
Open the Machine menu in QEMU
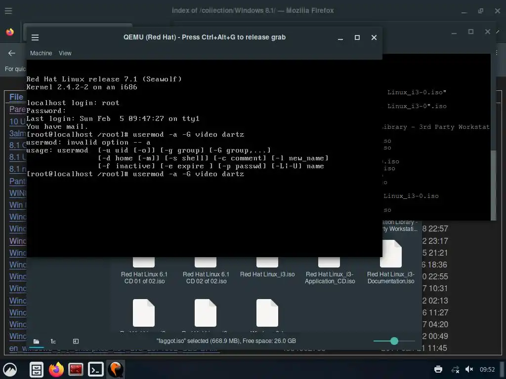41,53
